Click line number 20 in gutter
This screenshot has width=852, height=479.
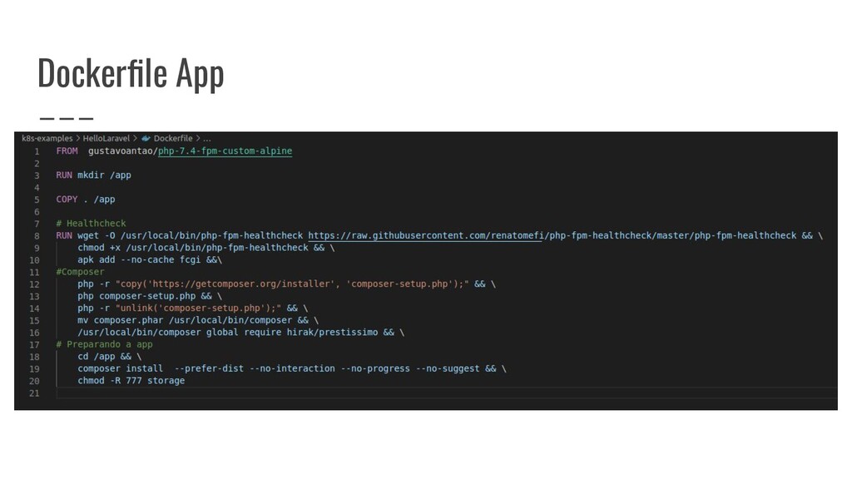click(34, 381)
